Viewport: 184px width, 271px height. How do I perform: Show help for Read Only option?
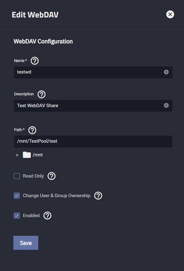pyautogui.click(x=52, y=176)
